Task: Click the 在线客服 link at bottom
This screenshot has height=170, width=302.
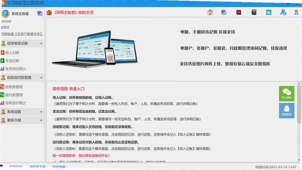Action: click(x=59, y=167)
